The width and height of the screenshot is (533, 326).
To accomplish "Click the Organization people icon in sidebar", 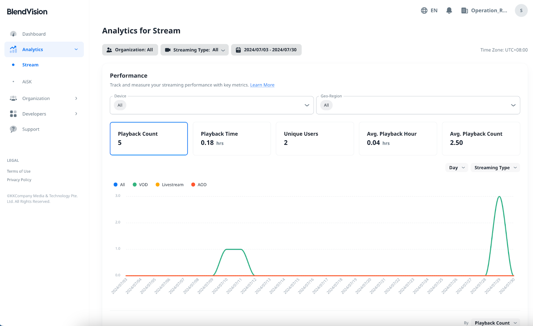I will [x=13, y=98].
